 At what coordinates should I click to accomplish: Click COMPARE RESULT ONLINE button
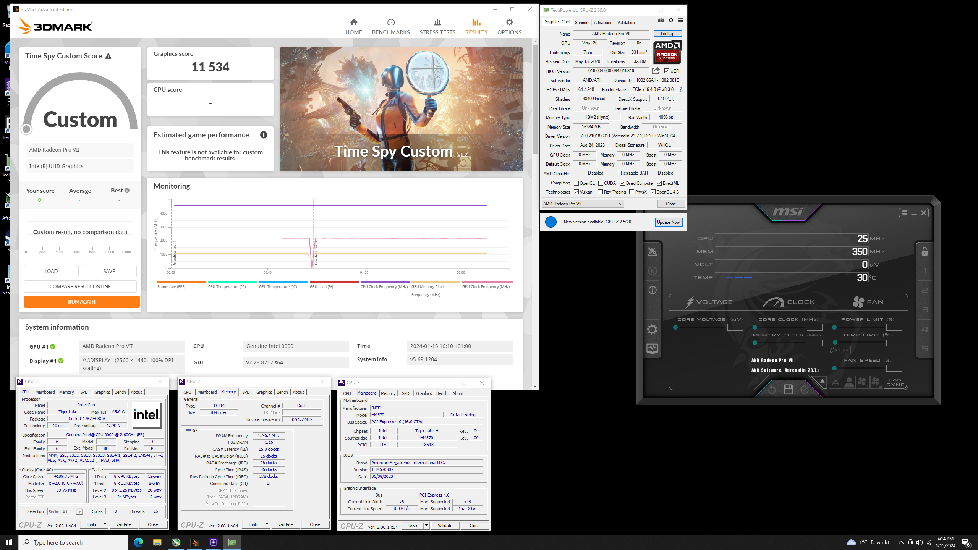80,286
